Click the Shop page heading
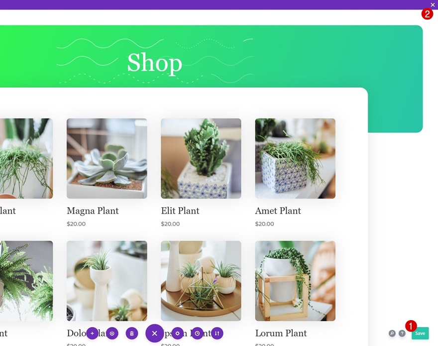 point(155,63)
